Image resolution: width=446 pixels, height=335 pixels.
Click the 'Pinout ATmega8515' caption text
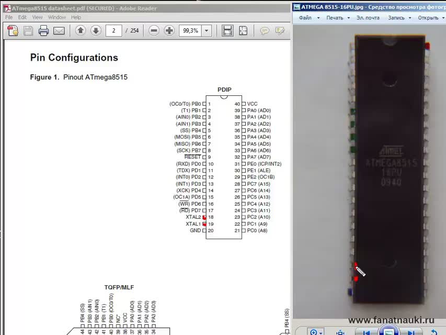95,77
